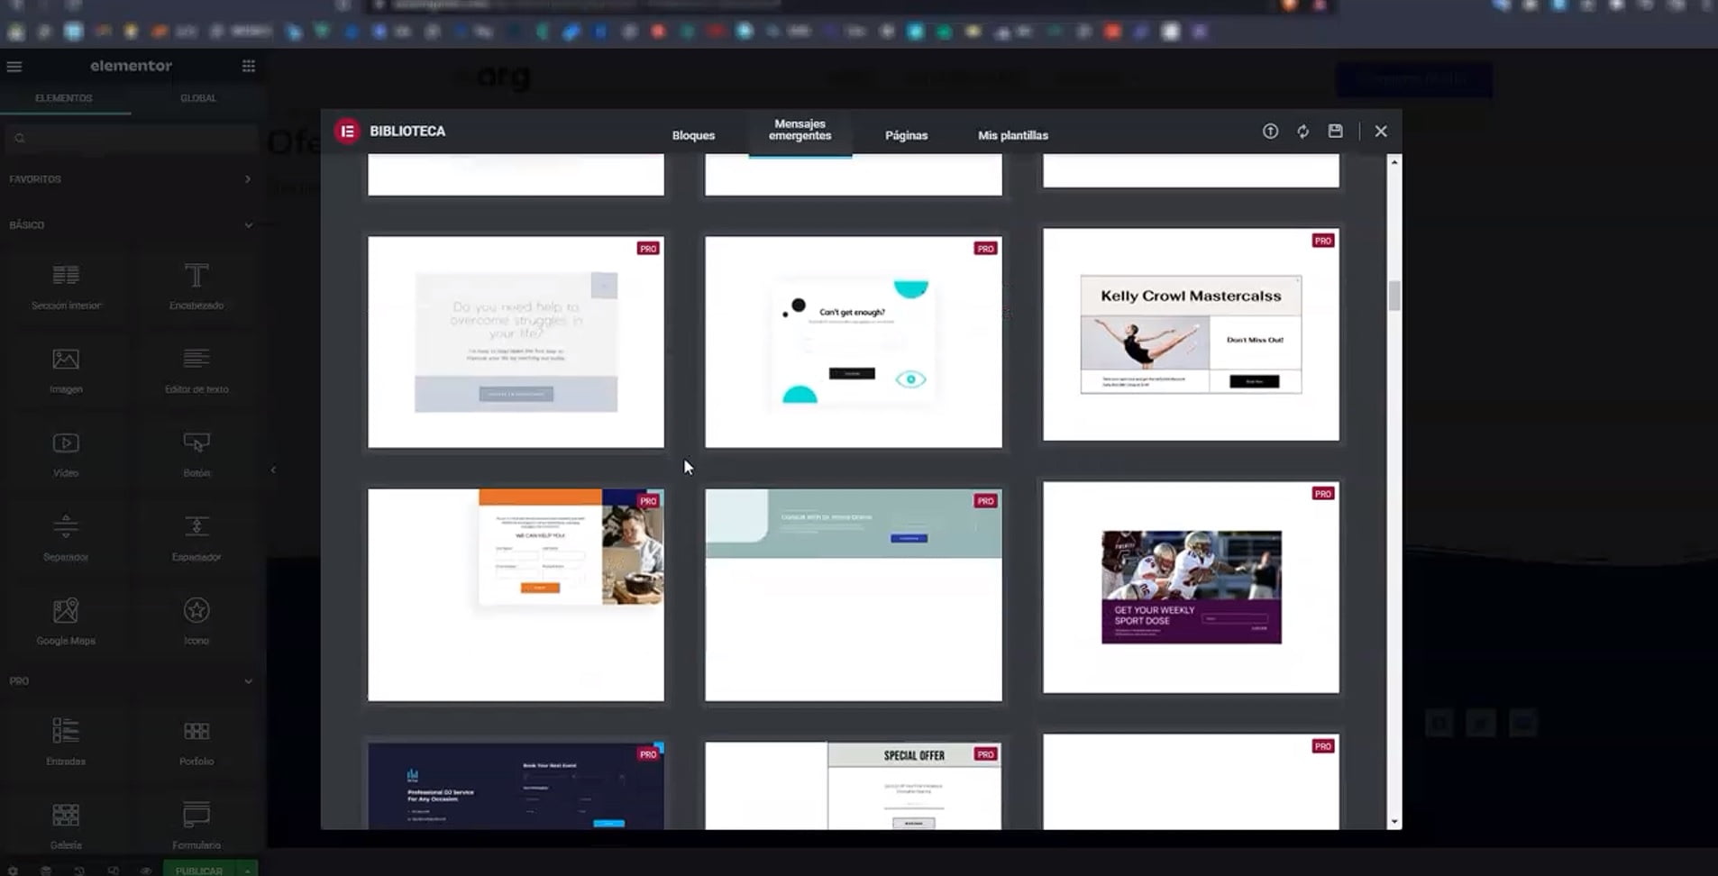Open the Elementor hamburger menu
This screenshot has width=1718, height=876.
[x=14, y=67]
